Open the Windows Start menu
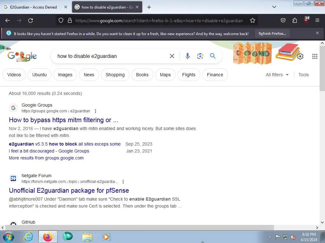 pos(9,237)
